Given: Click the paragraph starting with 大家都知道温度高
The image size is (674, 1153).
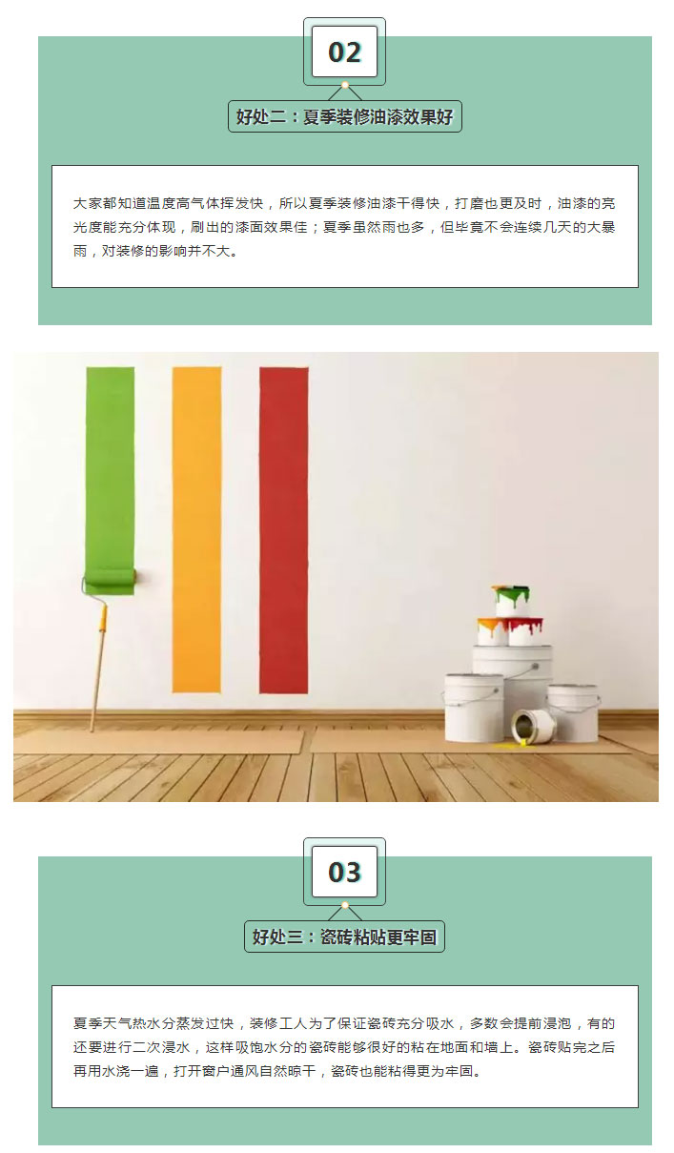Looking at the screenshot, I should [x=344, y=227].
